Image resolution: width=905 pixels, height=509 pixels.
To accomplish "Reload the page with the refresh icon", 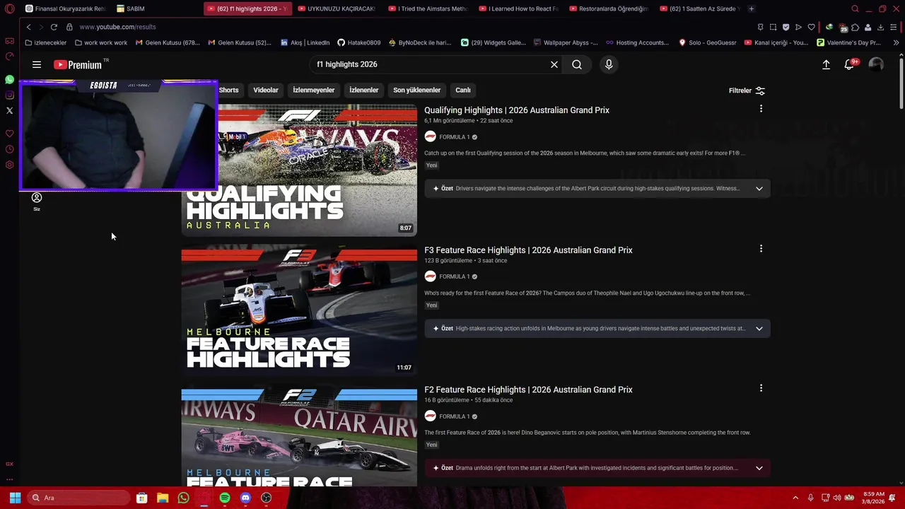I will coord(54,27).
